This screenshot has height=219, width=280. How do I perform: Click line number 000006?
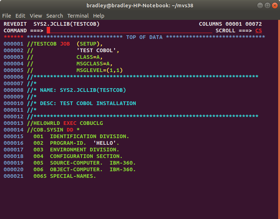click(14, 77)
